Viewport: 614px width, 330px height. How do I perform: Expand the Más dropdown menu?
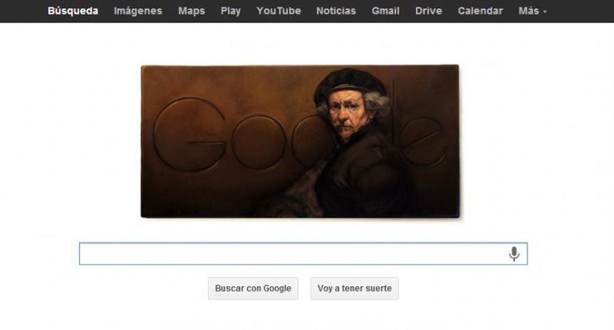(533, 11)
